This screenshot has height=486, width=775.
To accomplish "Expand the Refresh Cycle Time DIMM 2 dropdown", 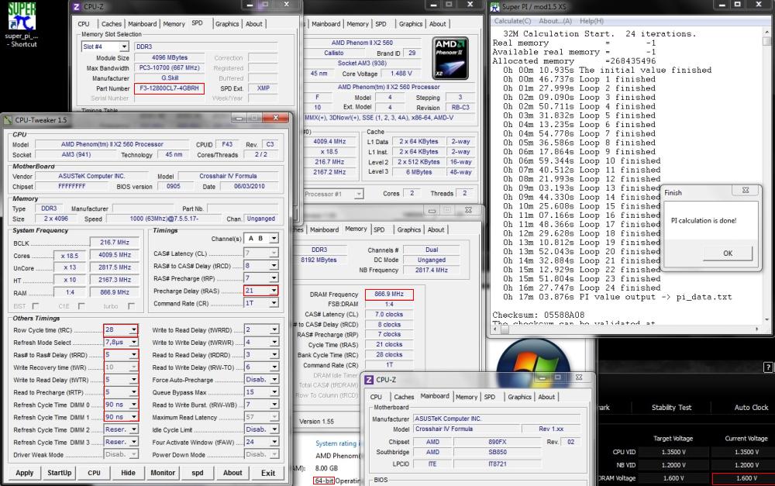I will click(133, 429).
